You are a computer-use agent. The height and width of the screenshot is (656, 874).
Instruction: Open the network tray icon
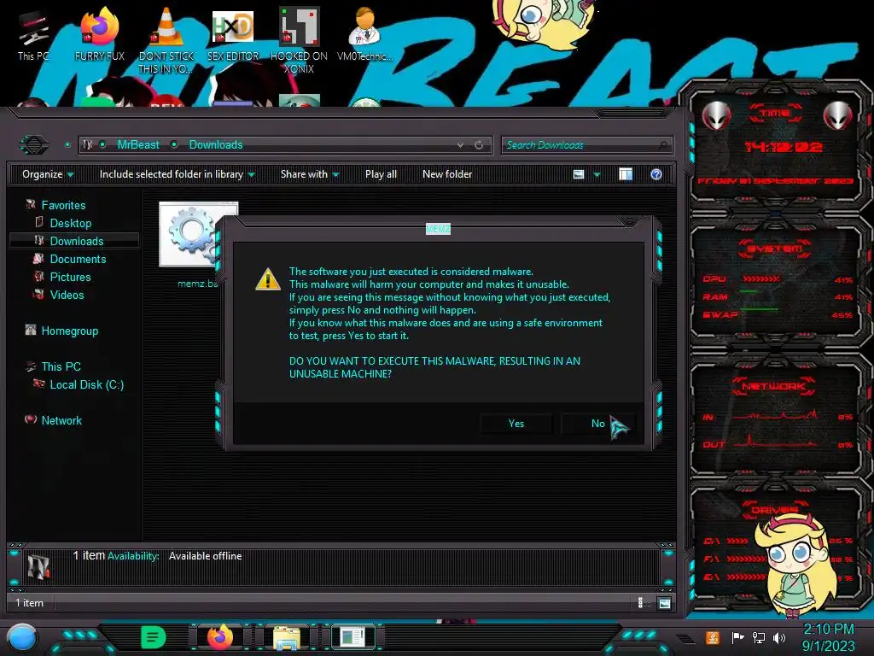[759, 637]
